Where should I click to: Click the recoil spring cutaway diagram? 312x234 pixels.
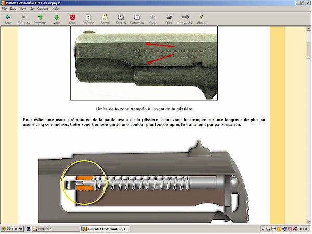coord(144,181)
